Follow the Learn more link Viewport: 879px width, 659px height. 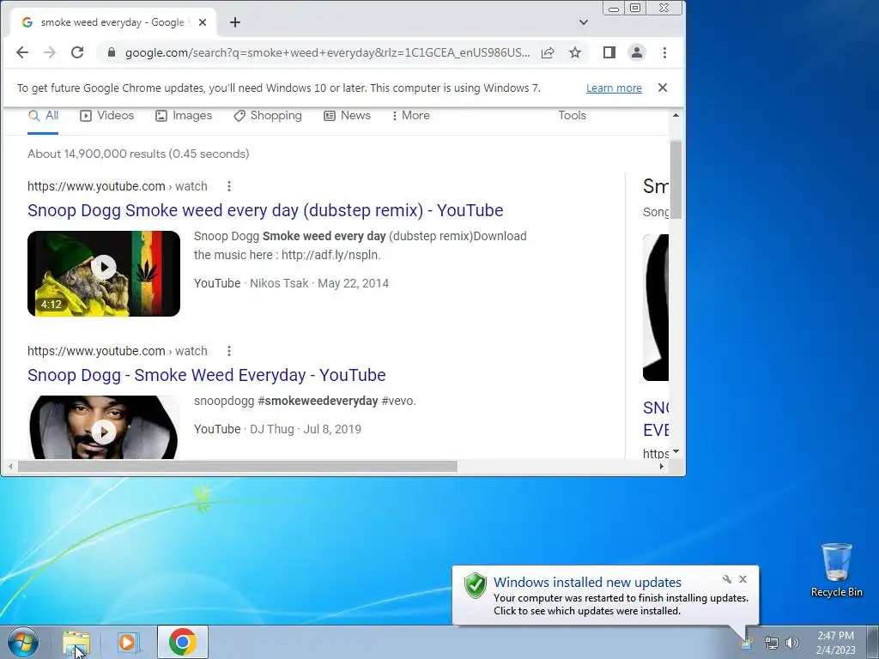point(614,88)
